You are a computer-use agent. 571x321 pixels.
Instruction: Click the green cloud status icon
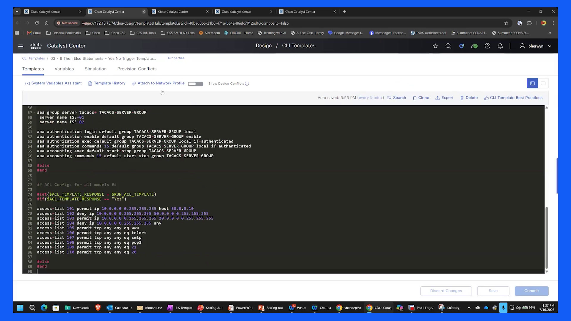(475, 46)
